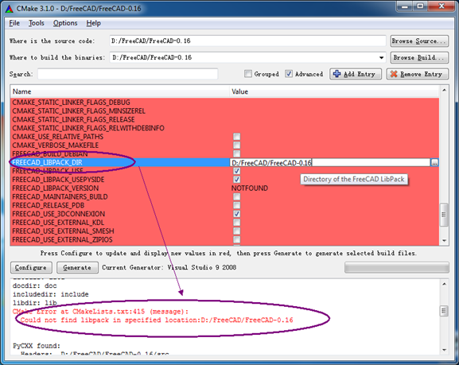Expand the build binaries path dropdown

click(x=381, y=58)
